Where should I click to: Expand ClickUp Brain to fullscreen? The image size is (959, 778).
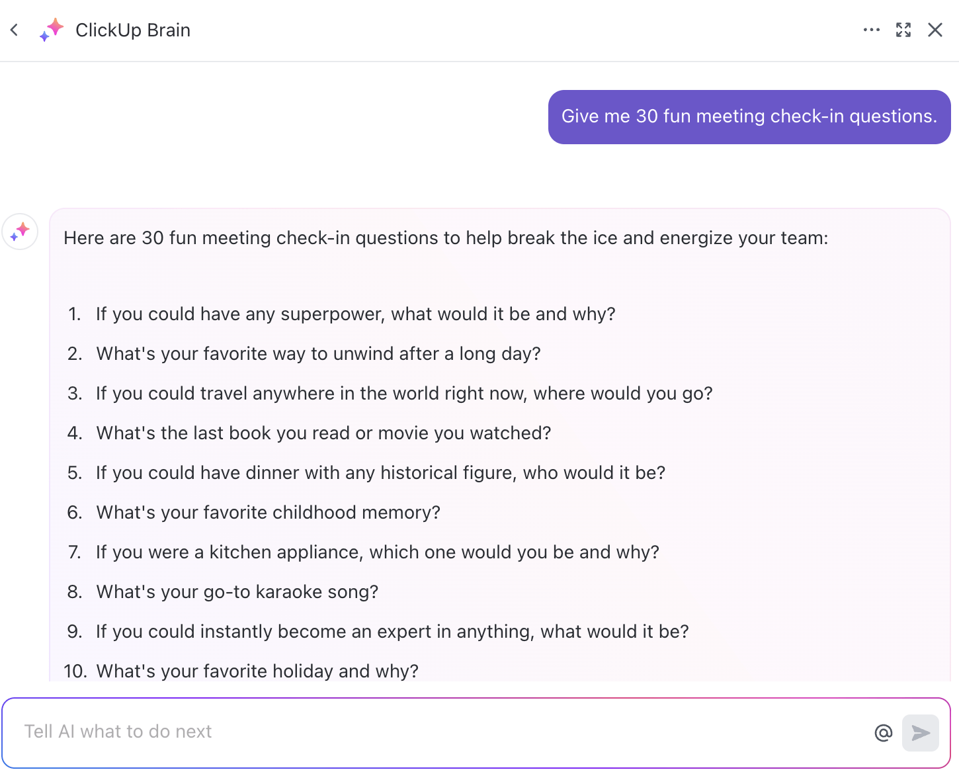click(903, 30)
